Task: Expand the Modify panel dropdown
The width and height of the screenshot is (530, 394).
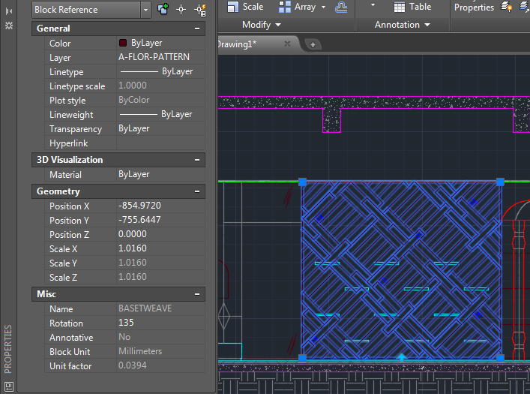Action: 262,25
